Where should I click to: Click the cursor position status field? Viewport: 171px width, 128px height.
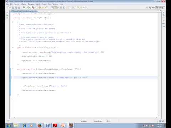coord(108,121)
